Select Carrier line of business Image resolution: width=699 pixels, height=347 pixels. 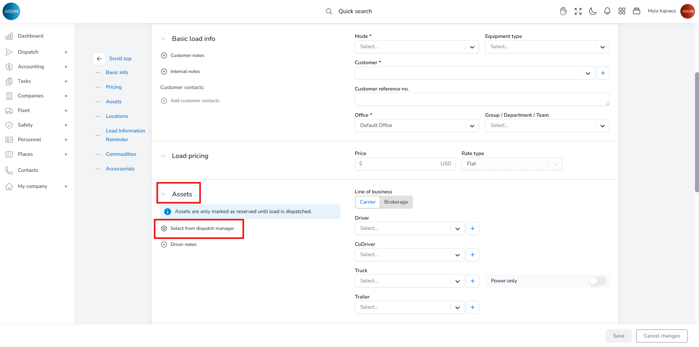click(x=367, y=202)
